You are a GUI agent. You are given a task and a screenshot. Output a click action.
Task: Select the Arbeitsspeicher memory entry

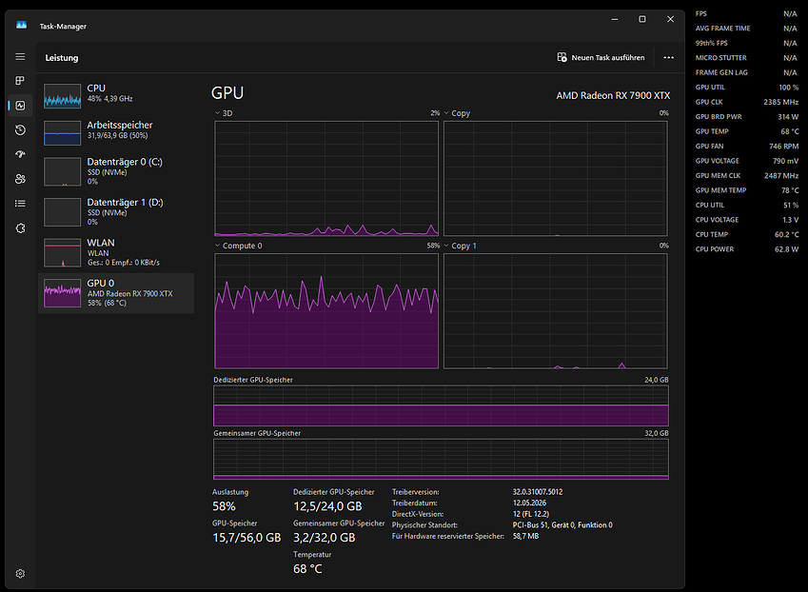click(116, 133)
